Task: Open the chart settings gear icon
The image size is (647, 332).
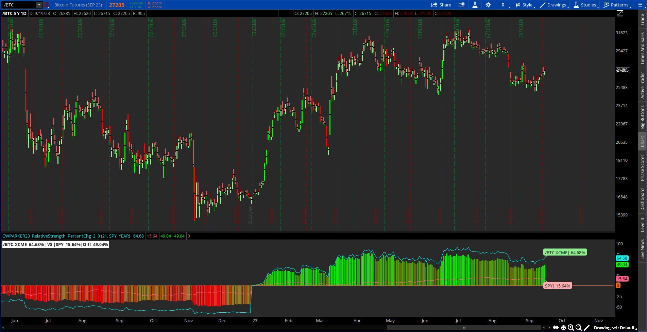Action: coord(488,5)
